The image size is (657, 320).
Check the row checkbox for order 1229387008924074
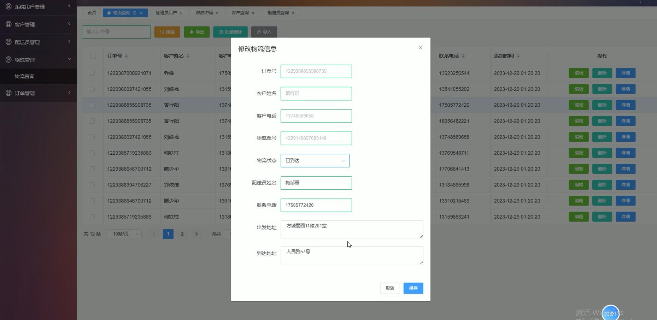[x=92, y=73]
